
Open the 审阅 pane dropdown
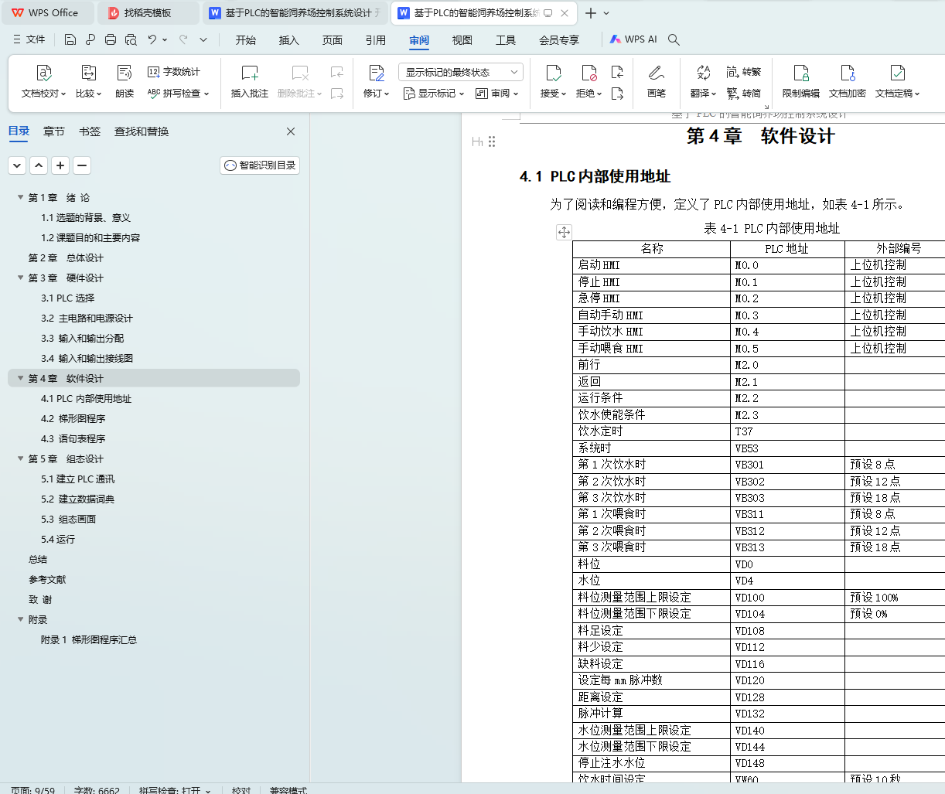496,94
